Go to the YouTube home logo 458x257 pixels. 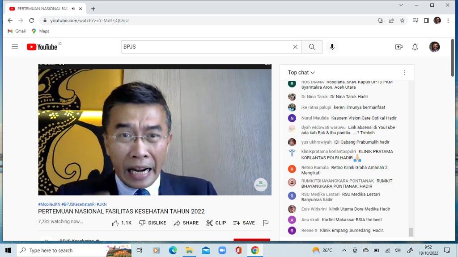coord(42,47)
